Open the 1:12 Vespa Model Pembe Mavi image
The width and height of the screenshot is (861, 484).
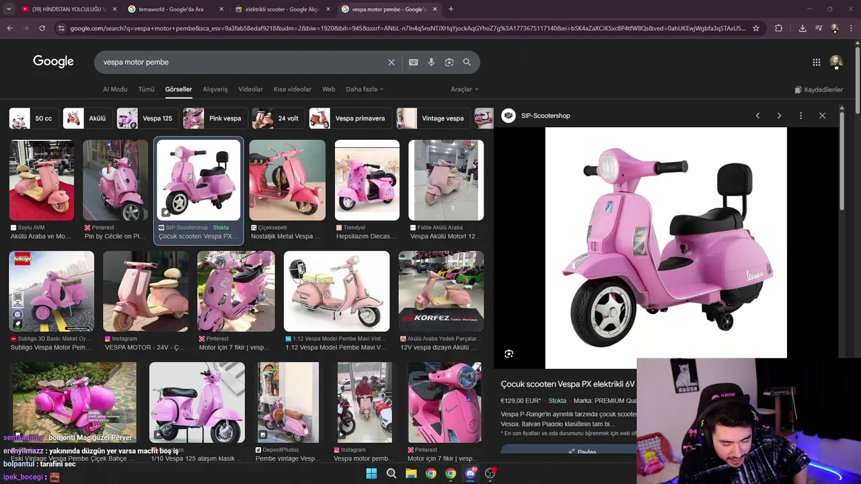(x=336, y=291)
